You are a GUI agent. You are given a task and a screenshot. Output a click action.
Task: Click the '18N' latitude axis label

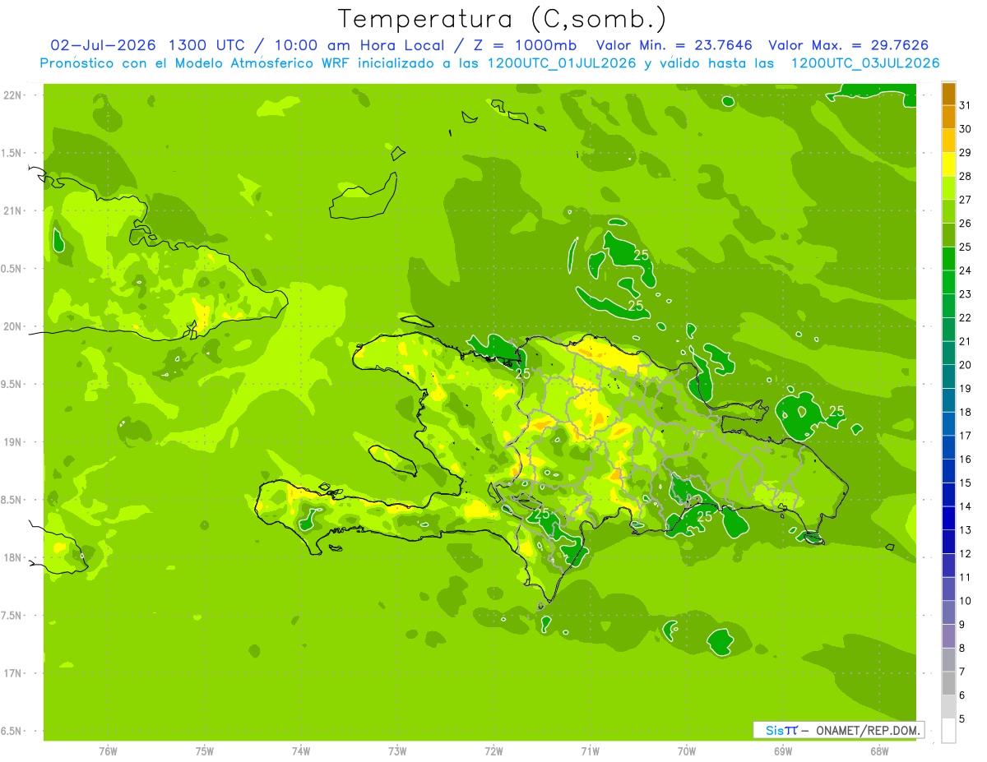tap(13, 557)
